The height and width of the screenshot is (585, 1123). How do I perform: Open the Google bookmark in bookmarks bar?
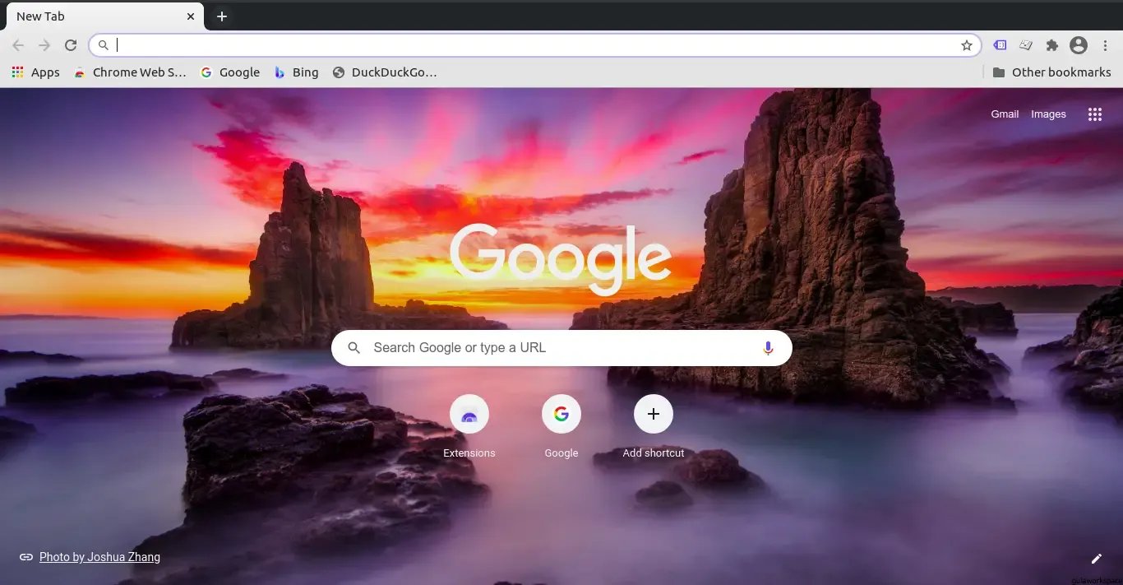click(230, 72)
